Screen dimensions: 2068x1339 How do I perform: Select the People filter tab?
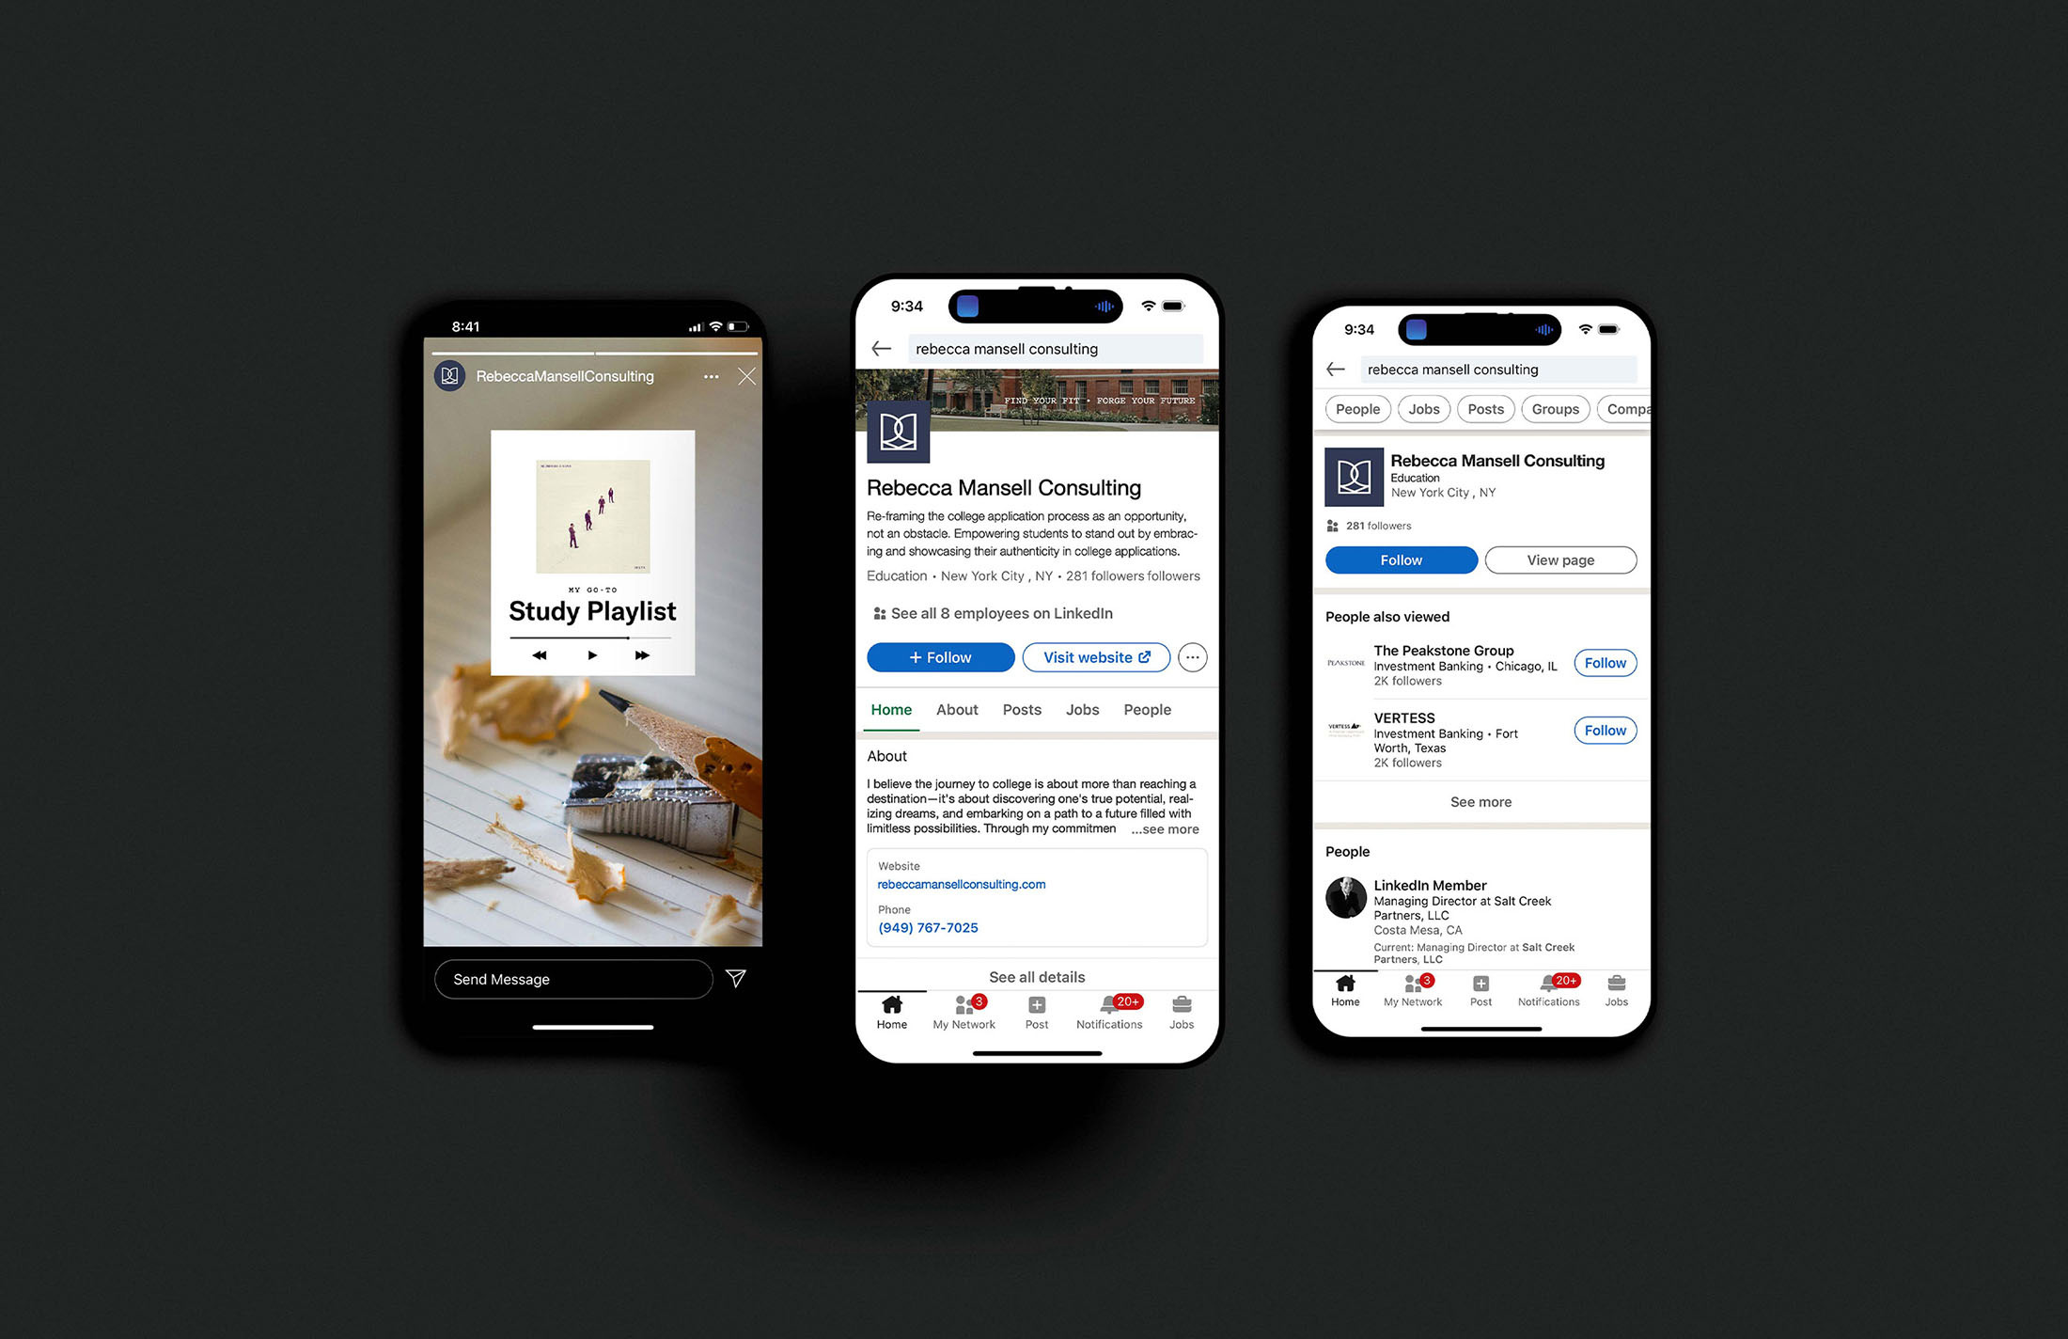pyautogui.click(x=1356, y=409)
